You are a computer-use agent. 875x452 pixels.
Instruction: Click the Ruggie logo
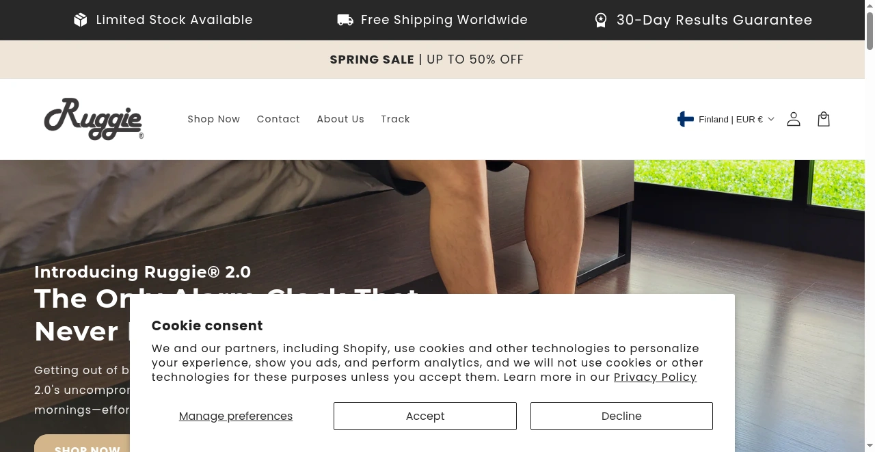tap(94, 119)
